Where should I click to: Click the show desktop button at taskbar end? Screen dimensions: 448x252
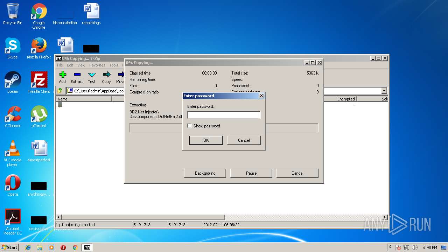444,247
